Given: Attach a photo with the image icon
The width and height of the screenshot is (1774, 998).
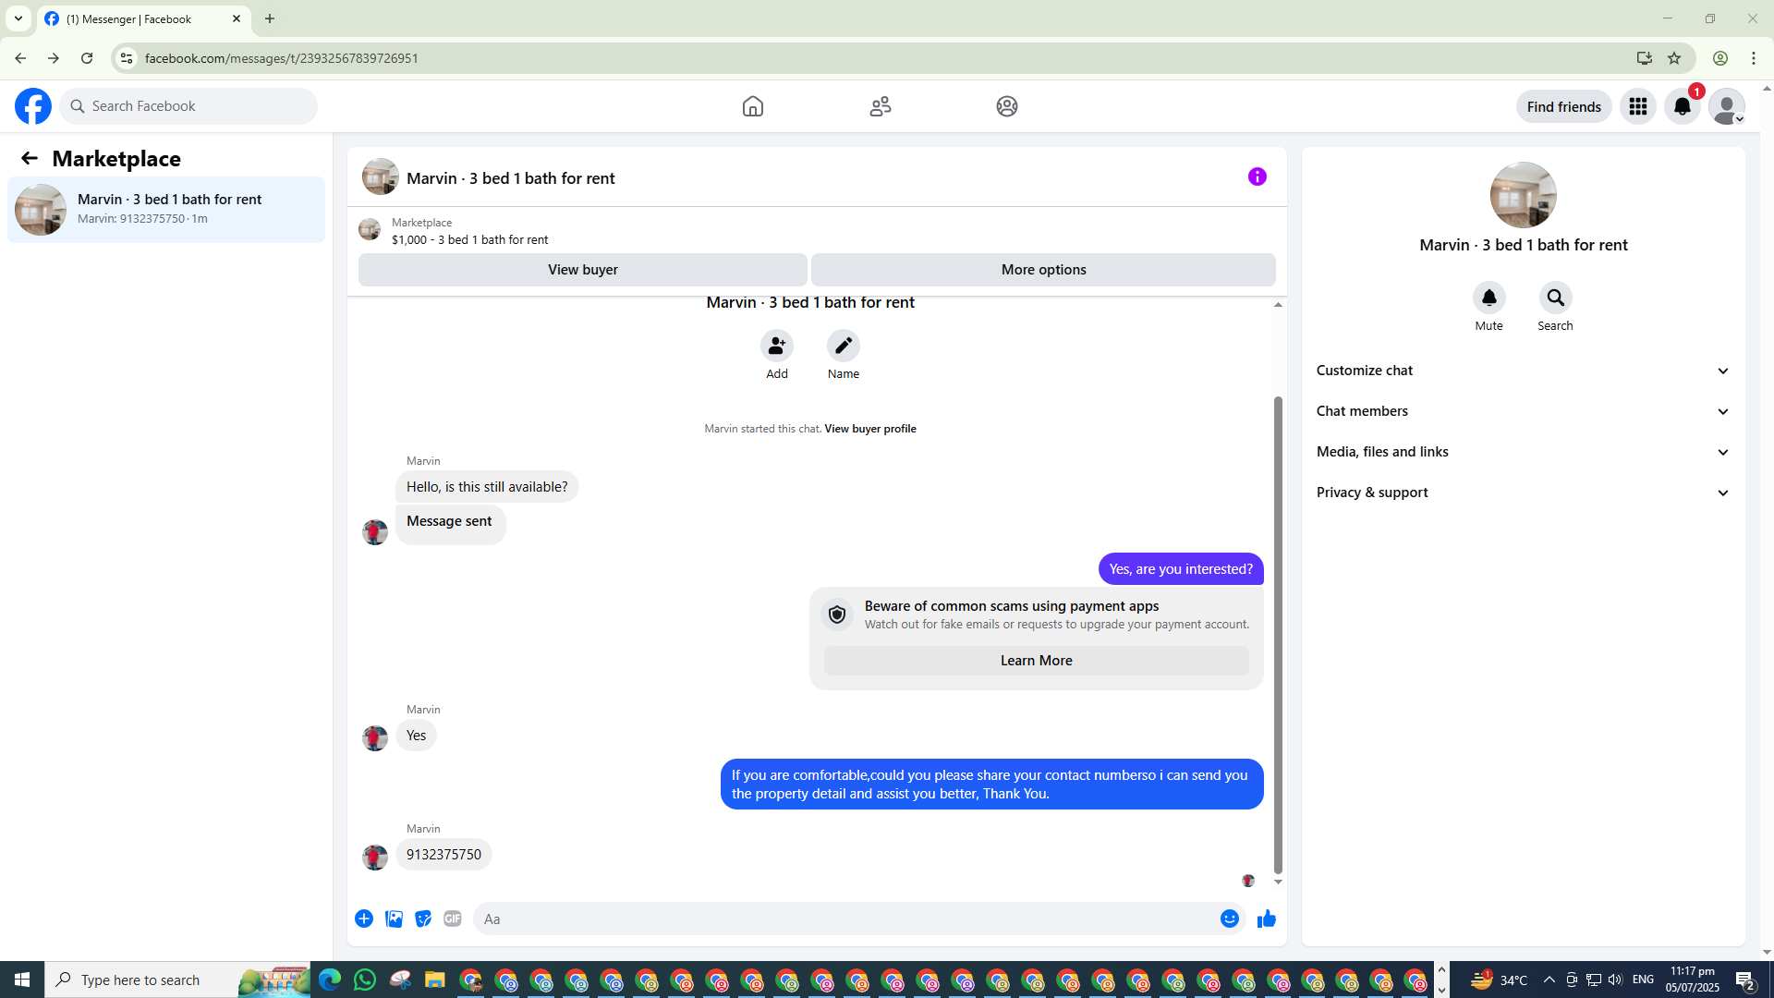Looking at the screenshot, I should 394,919.
